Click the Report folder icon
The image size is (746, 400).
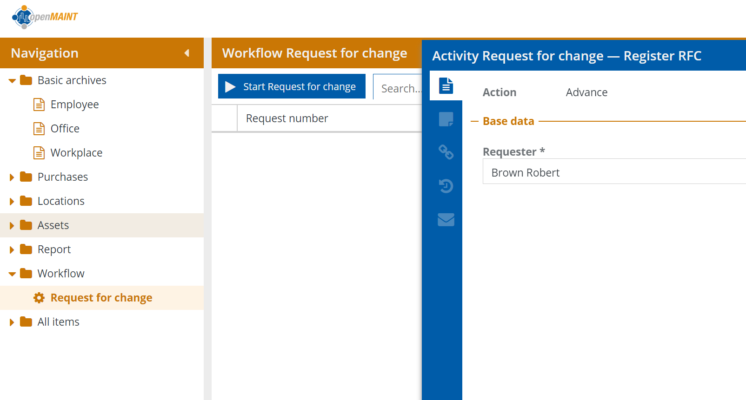click(26, 249)
